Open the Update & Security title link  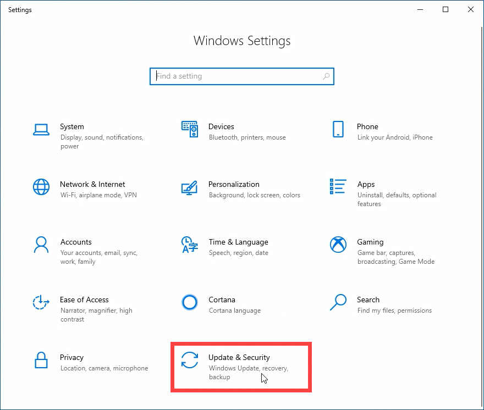(x=239, y=357)
